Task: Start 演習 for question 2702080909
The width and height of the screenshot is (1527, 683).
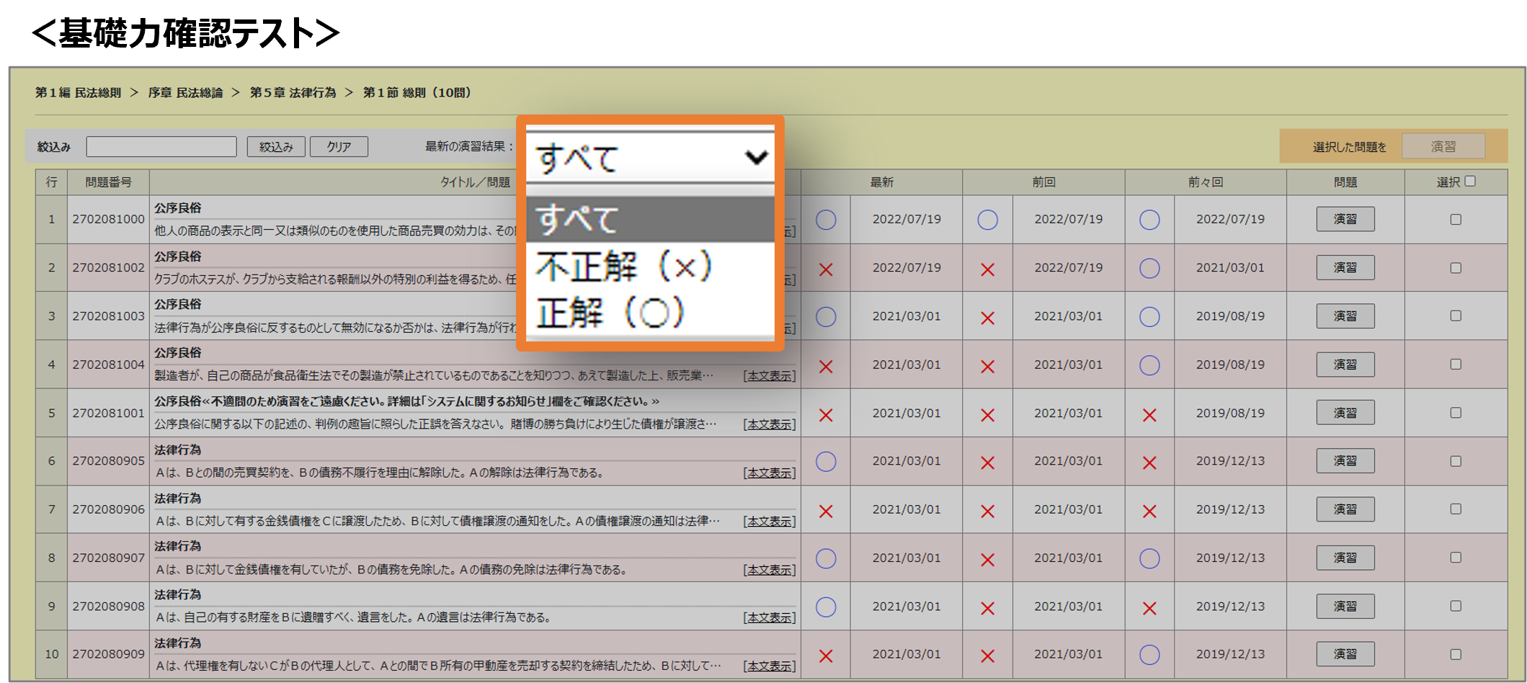Action: coord(1345,654)
